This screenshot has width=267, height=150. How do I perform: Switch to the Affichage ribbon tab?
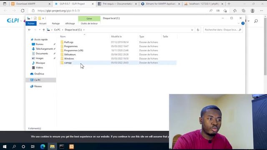click(x=70, y=23)
